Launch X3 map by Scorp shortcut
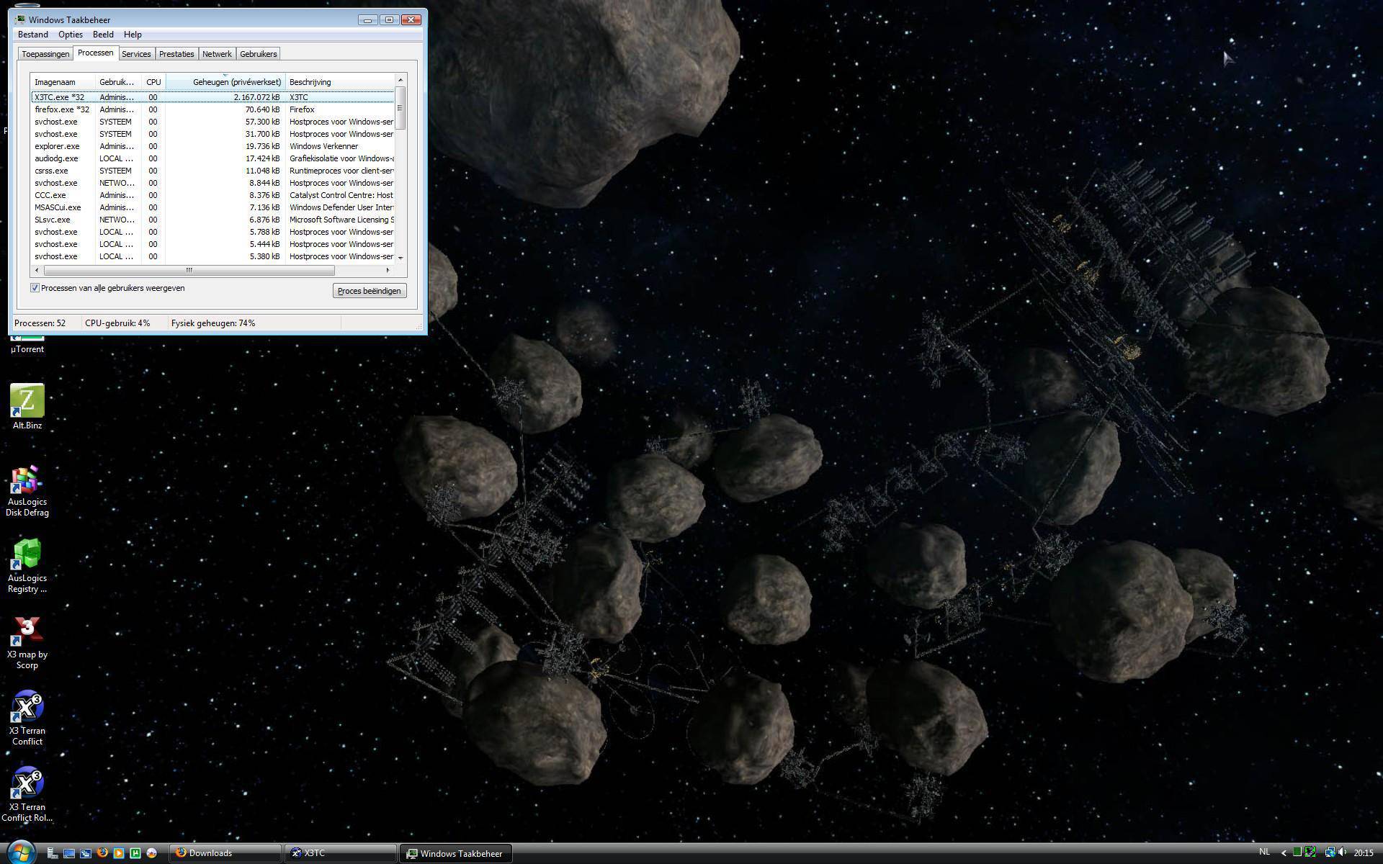This screenshot has width=1383, height=864. point(27,644)
